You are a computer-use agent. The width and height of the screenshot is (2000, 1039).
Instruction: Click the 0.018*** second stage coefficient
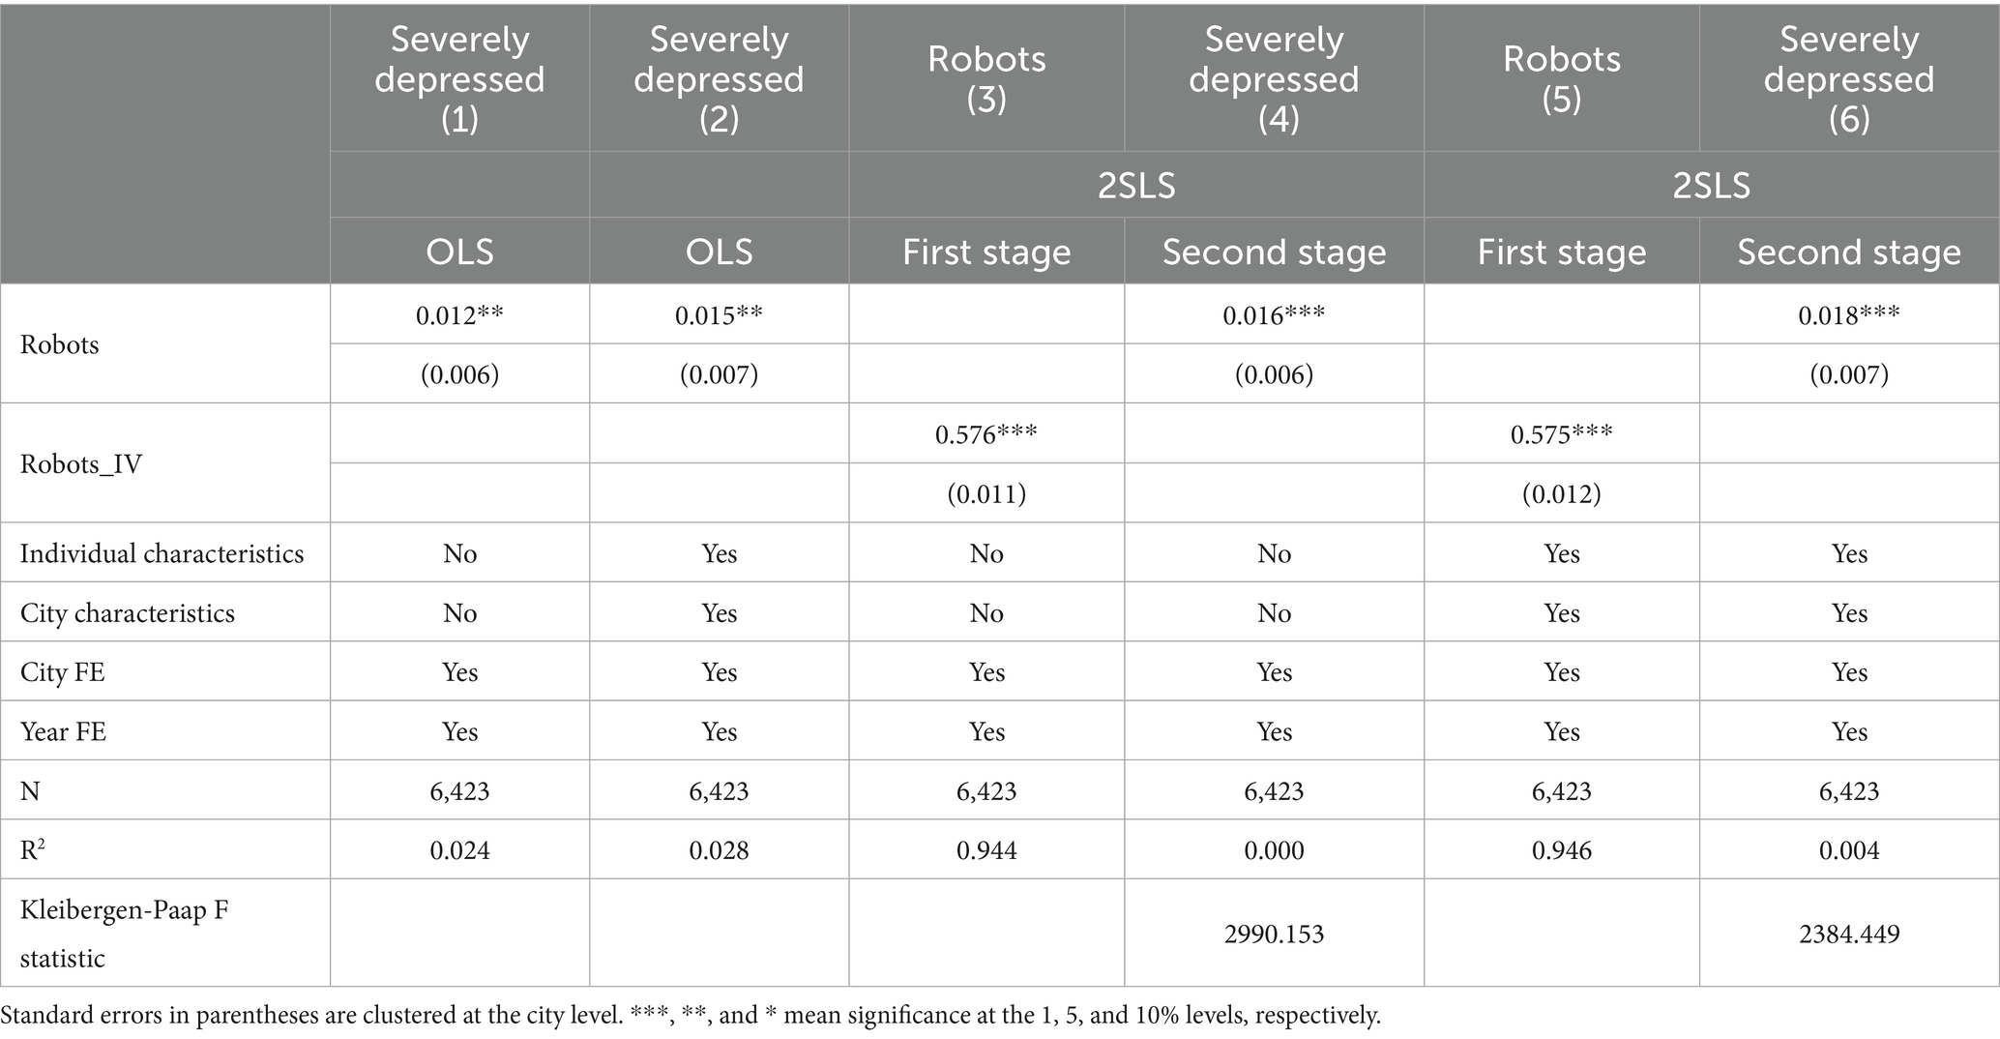(x=1848, y=315)
